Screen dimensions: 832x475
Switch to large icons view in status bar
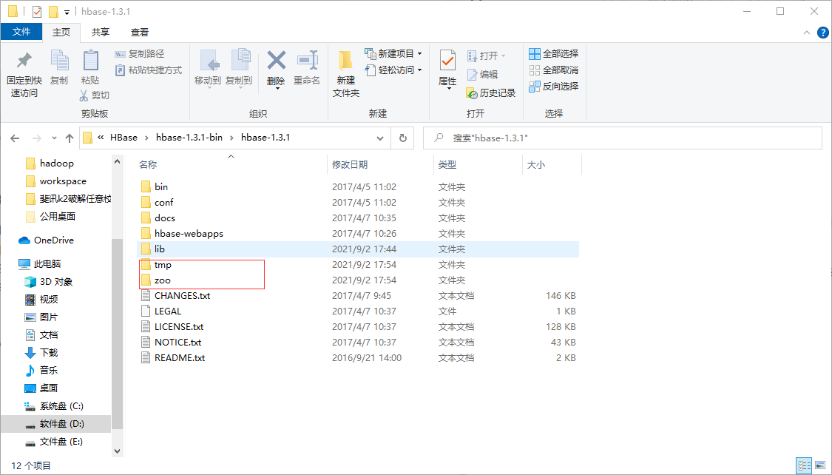[822, 465]
